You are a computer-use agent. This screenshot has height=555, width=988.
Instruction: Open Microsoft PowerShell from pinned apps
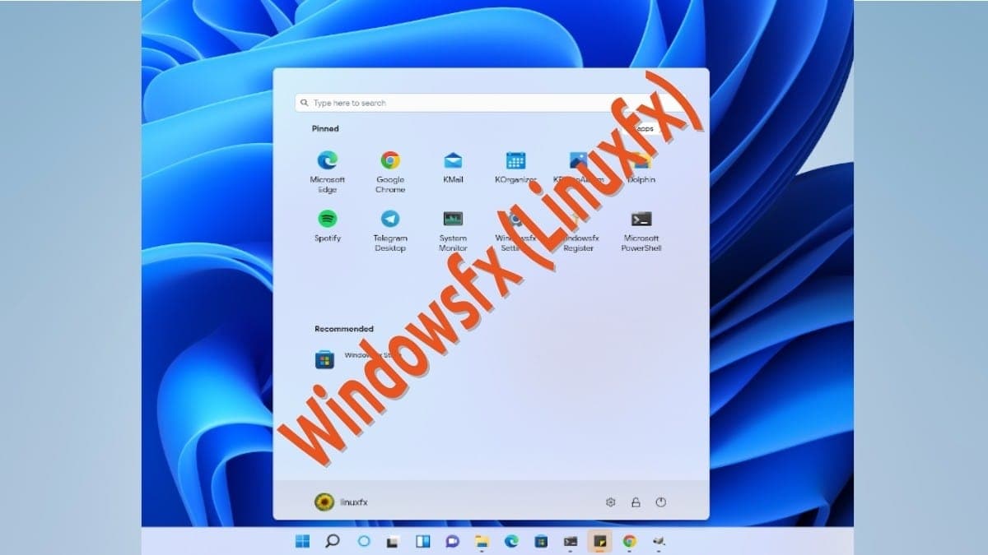click(x=641, y=219)
